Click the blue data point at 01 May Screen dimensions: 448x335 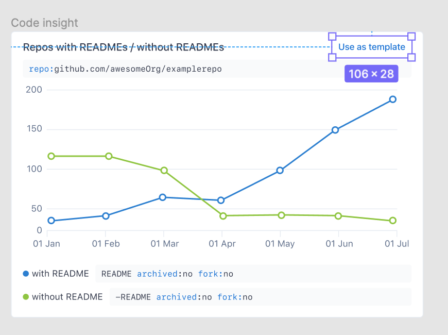tap(280, 171)
